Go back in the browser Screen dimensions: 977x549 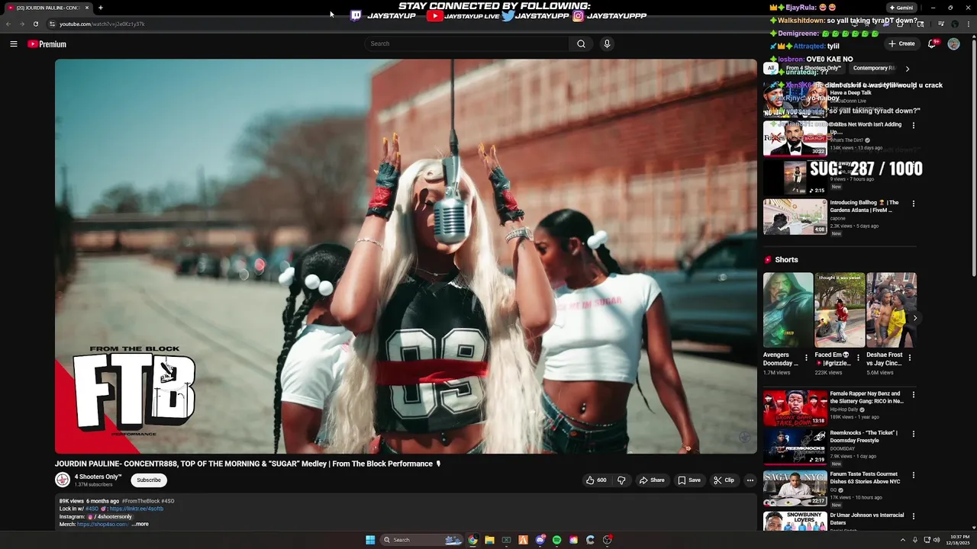(8, 24)
